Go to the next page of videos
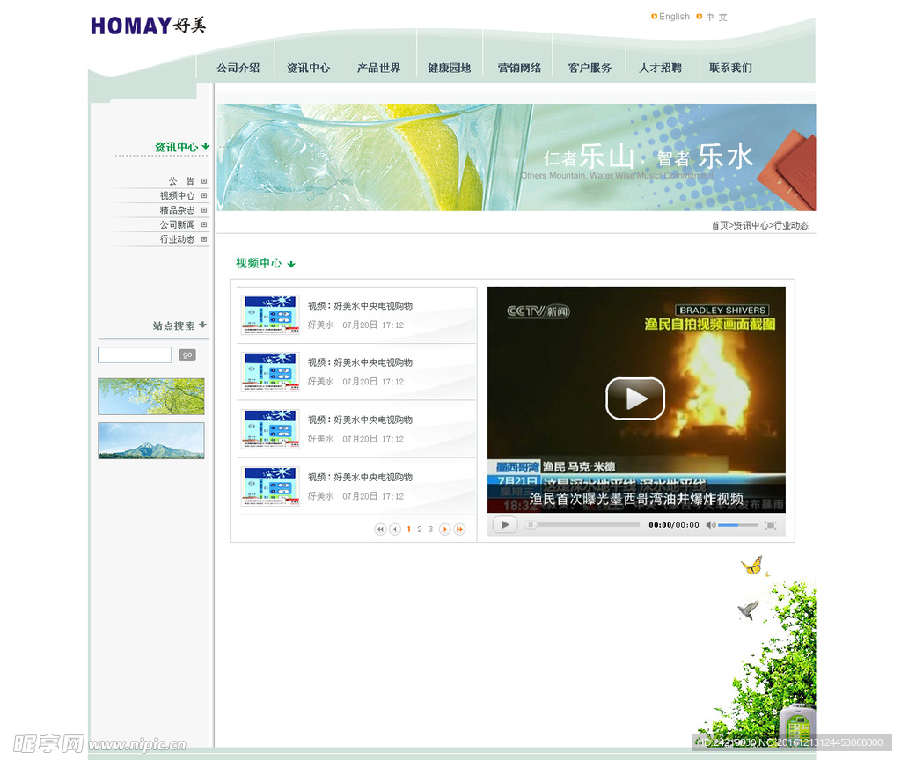Image resolution: width=901 pixels, height=760 pixels. [445, 530]
